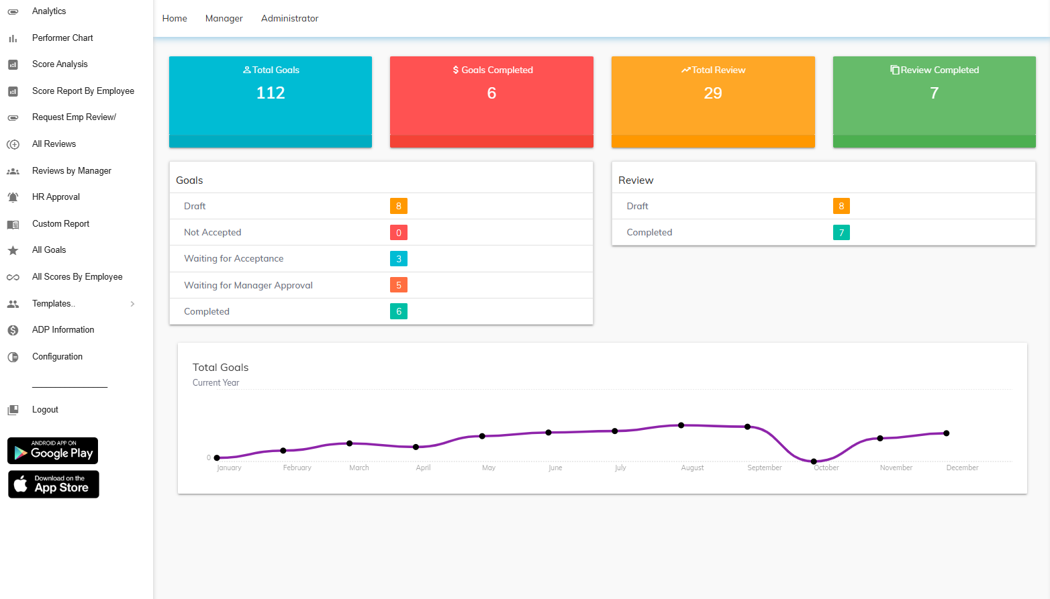
Task: Click the Not Accepted count badge 0
Action: coord(399,233)
